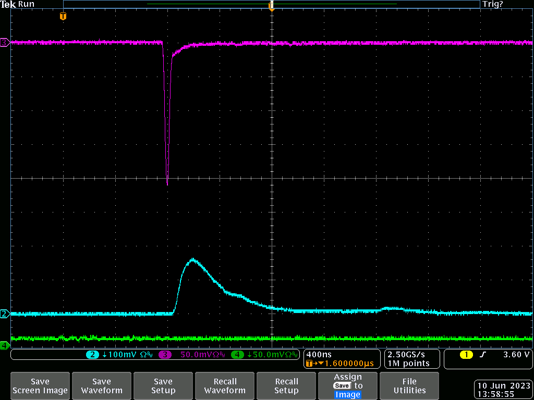Toggle Assign Save to Image option
The image size is (534, 400).
pos(348,386)
